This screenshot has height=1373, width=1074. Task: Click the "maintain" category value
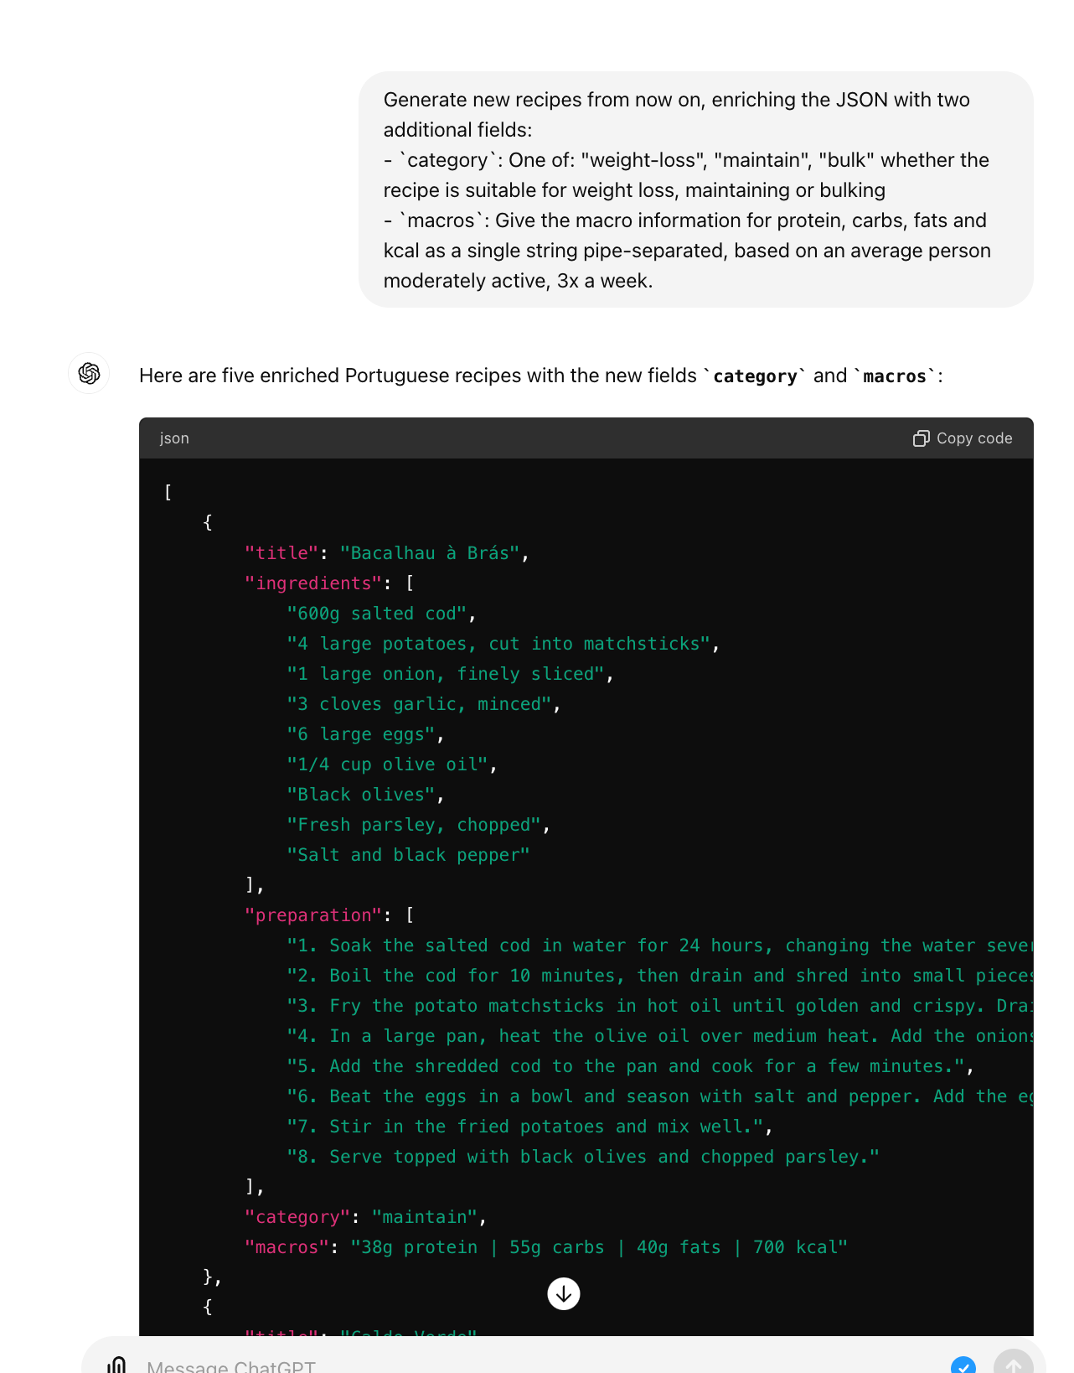425,1217
